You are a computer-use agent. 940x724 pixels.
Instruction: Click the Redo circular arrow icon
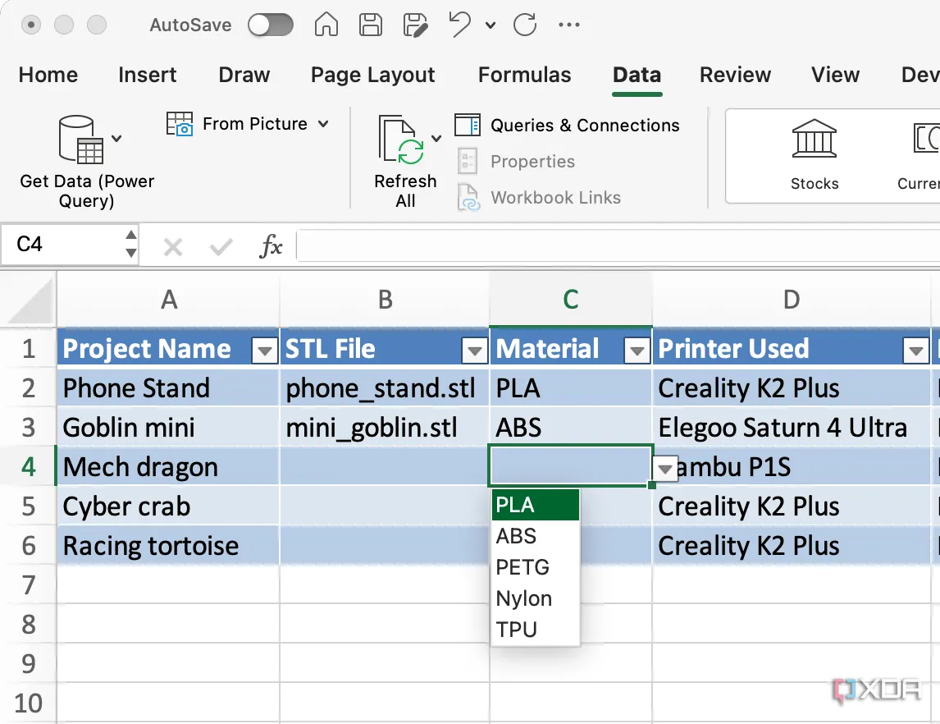525,25
